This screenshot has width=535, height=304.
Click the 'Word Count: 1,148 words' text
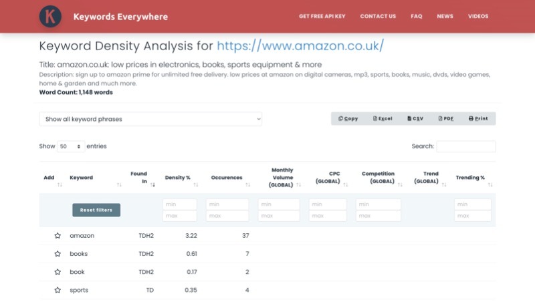click(x=76, y=92)
